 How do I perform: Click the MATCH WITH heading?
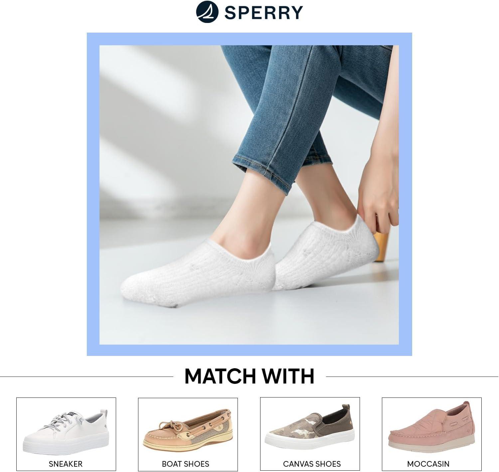click(249, 376)
